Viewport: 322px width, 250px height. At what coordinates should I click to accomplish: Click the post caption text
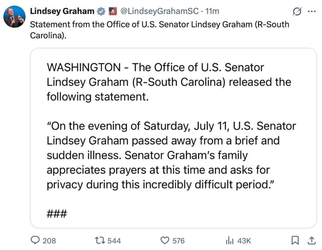click(160, 30)
